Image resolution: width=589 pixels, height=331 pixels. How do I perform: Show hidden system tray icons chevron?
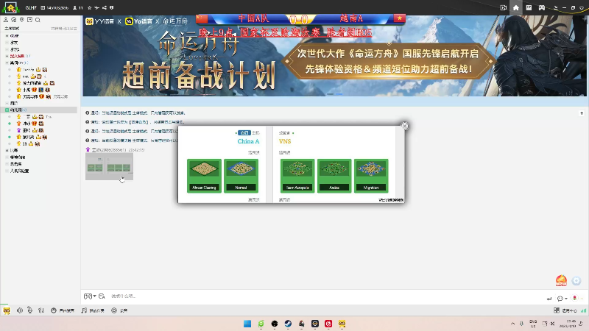512,324
